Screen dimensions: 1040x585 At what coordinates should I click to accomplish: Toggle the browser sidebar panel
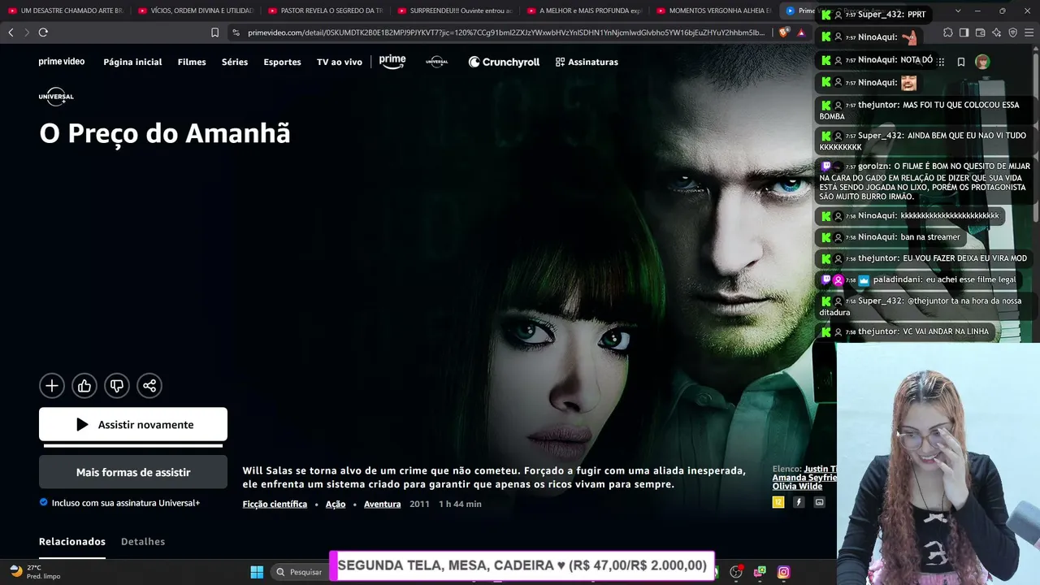(964, 32)
